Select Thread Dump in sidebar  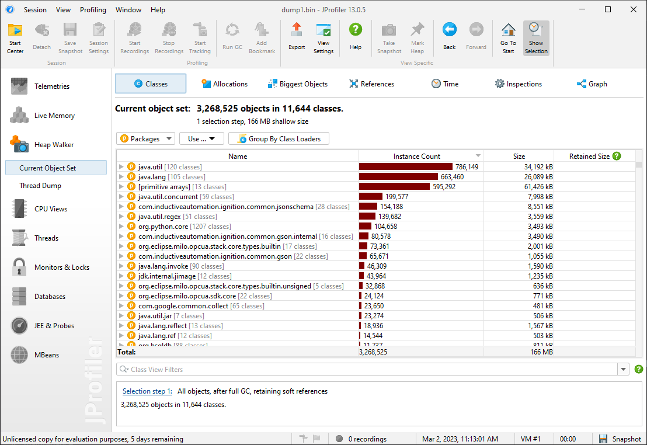point(40,186)
